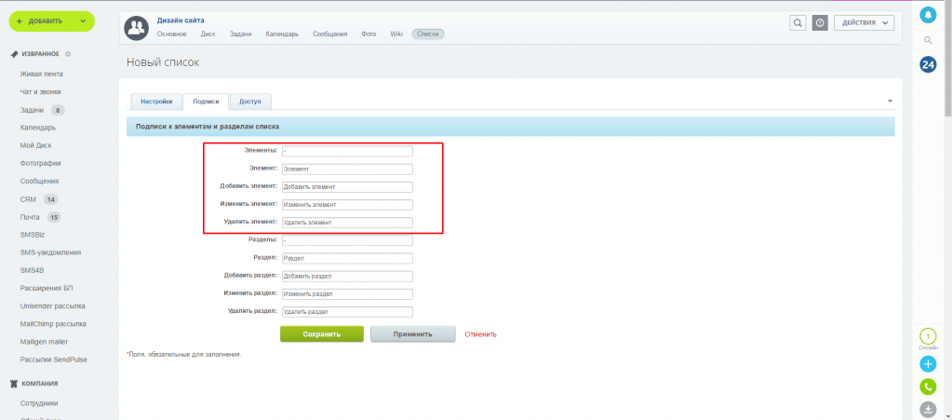Click the Избранное pin icon
This screenshot has height=420, width=952.
coord(14,54)
